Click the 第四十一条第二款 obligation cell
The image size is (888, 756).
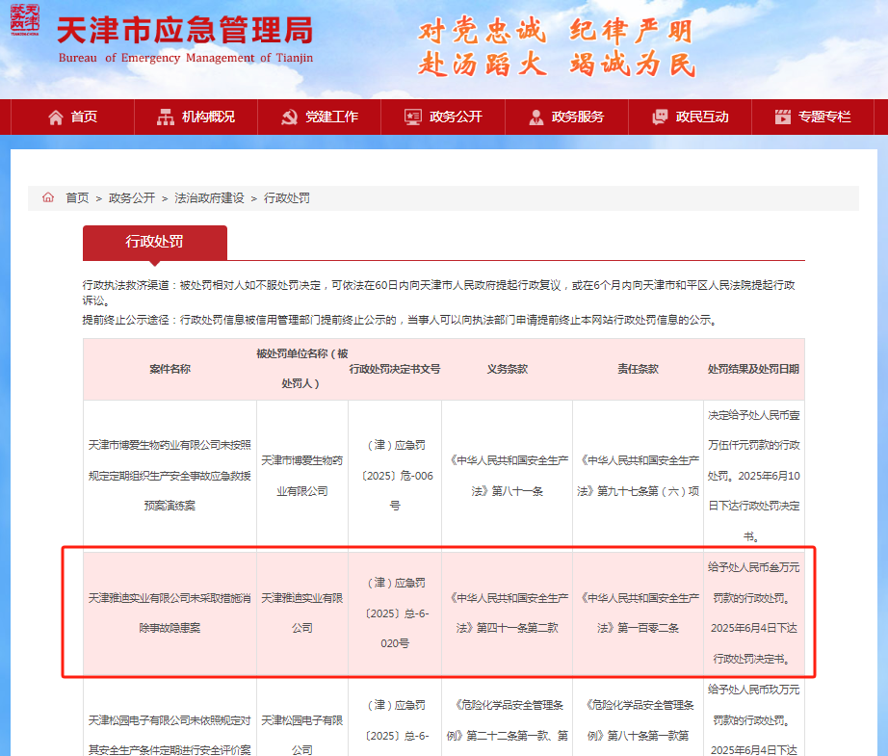(x=507, y=613)
